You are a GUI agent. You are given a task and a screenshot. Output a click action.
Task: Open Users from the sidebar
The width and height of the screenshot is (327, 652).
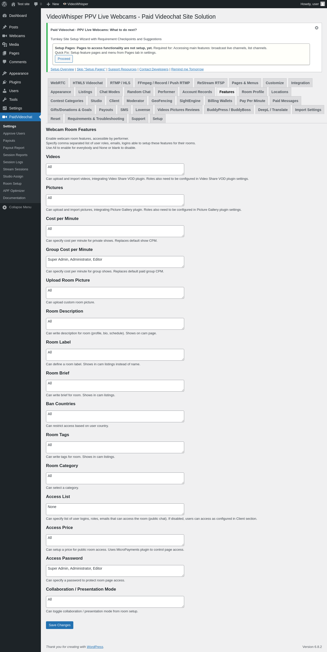pos(20,91)
